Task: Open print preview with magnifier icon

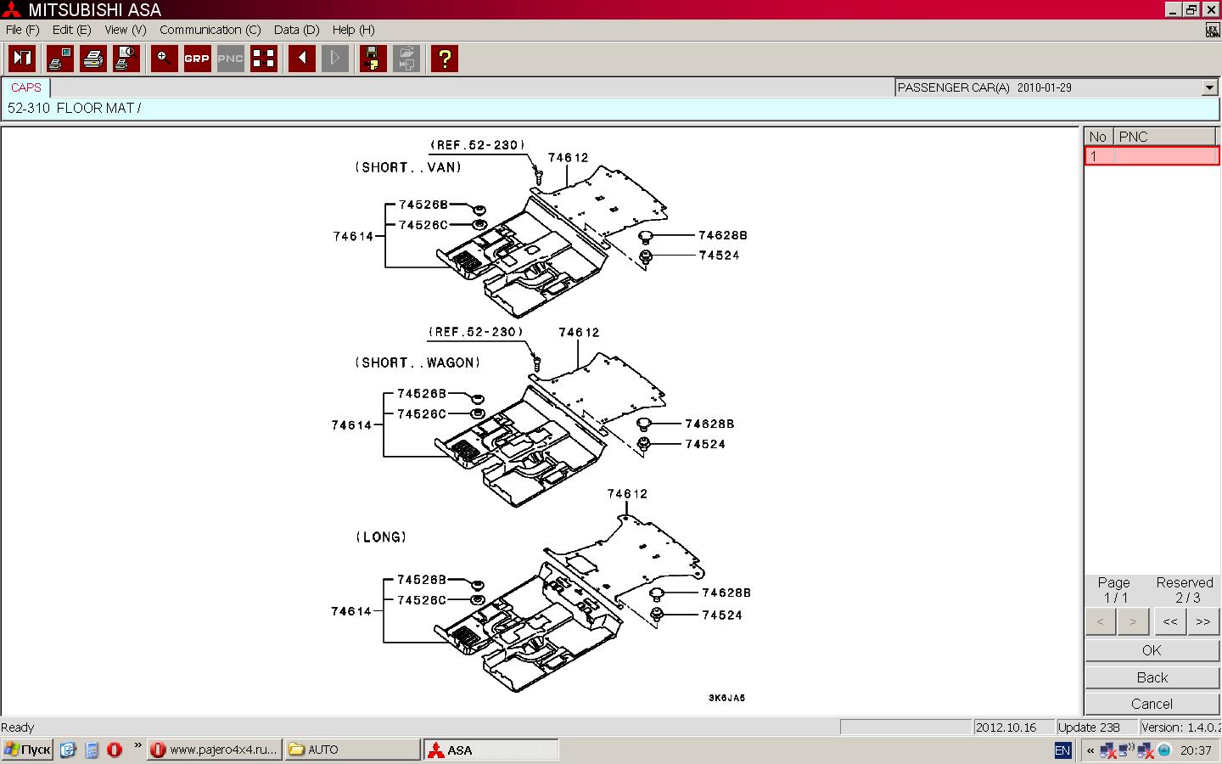Action: tap(126, 59)
